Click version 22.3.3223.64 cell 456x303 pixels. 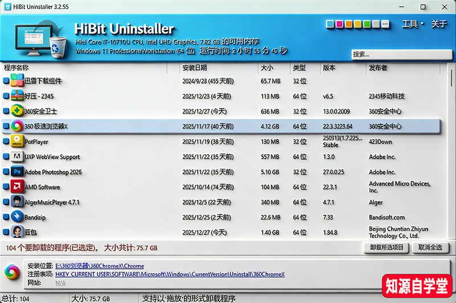[337, 126]
